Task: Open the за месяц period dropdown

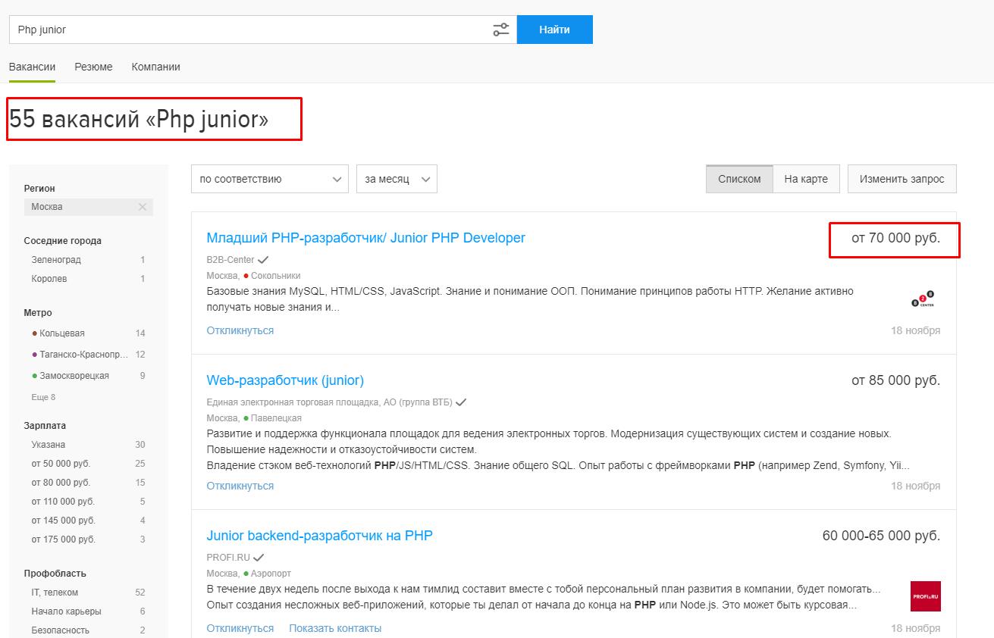Action: click(x=397, y=179)
